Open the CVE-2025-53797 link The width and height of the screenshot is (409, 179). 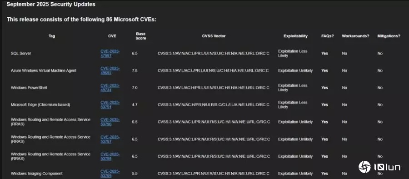point(110,139)
